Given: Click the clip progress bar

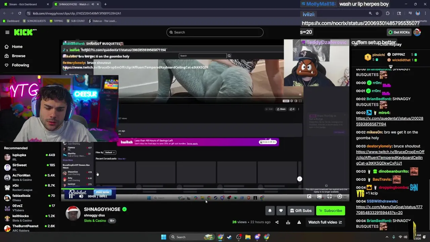Looking at the screenshot, I should point(205,189).
